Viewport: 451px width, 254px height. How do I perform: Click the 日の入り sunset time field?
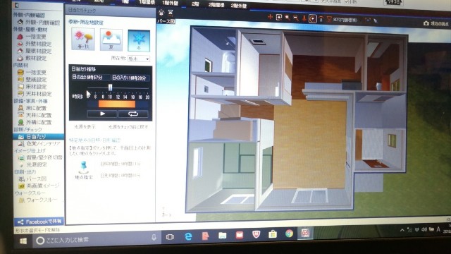(130, 78)
